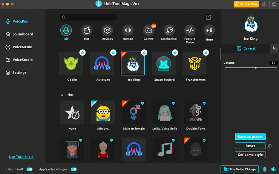Open Settings in the sidebar

tap(16, 73)
